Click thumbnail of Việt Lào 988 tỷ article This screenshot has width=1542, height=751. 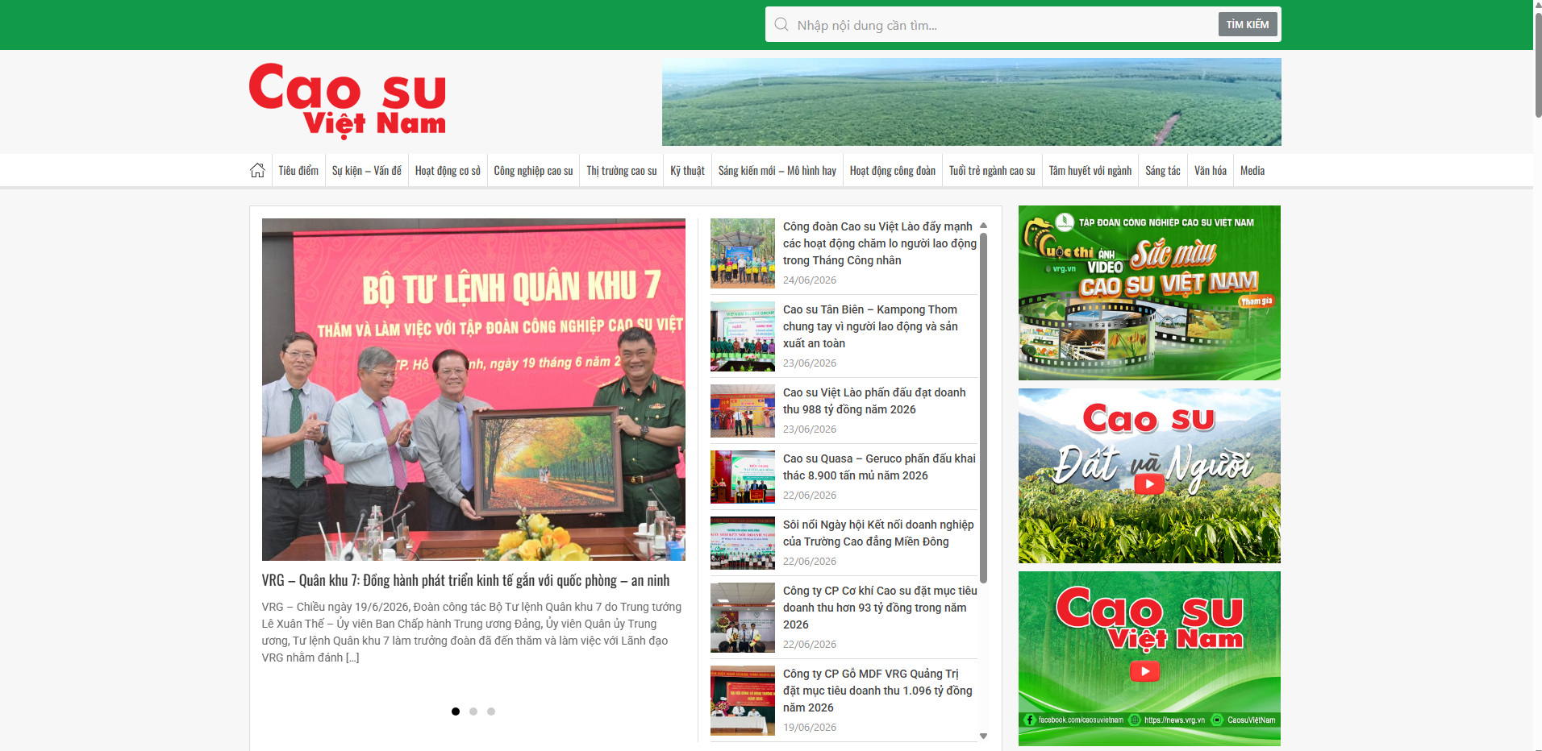[743, 411]
